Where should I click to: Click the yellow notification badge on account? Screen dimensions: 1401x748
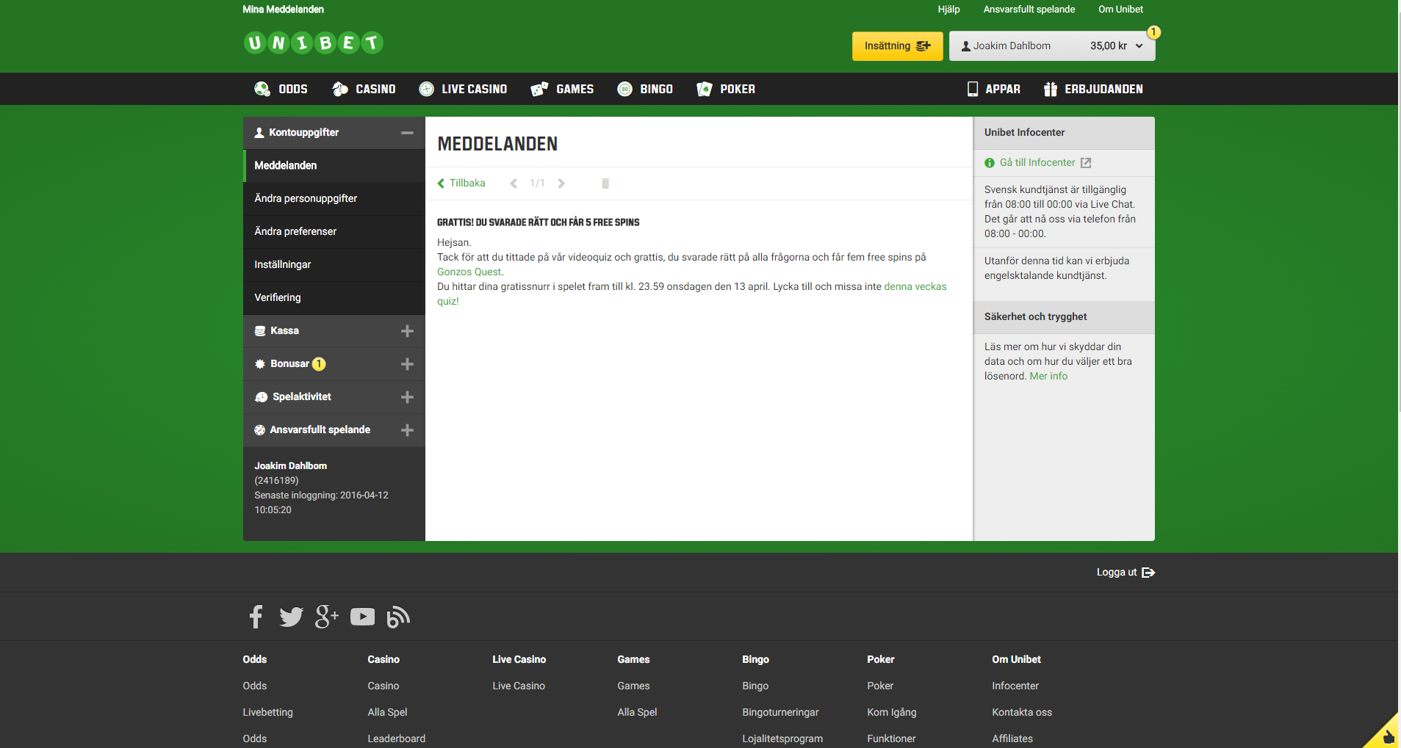1153,32
